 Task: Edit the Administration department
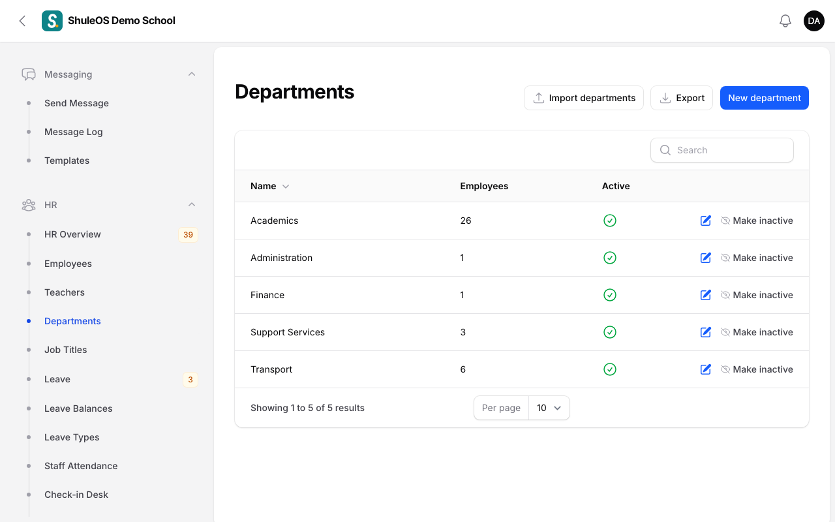pos(705,258)
